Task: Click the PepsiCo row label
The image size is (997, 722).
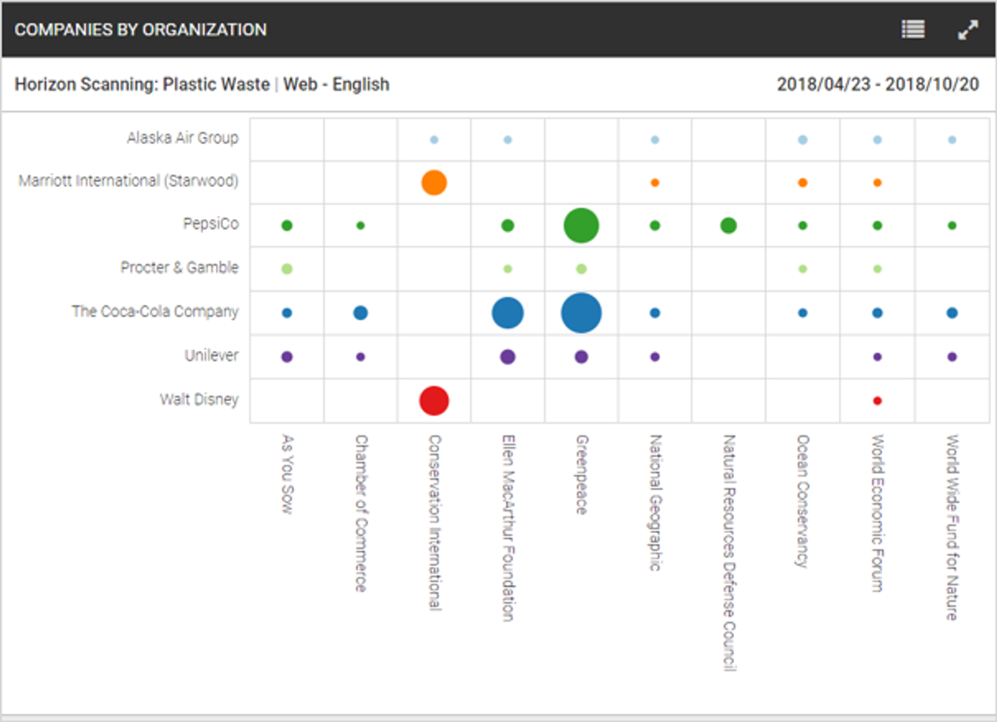Action: 211,224
